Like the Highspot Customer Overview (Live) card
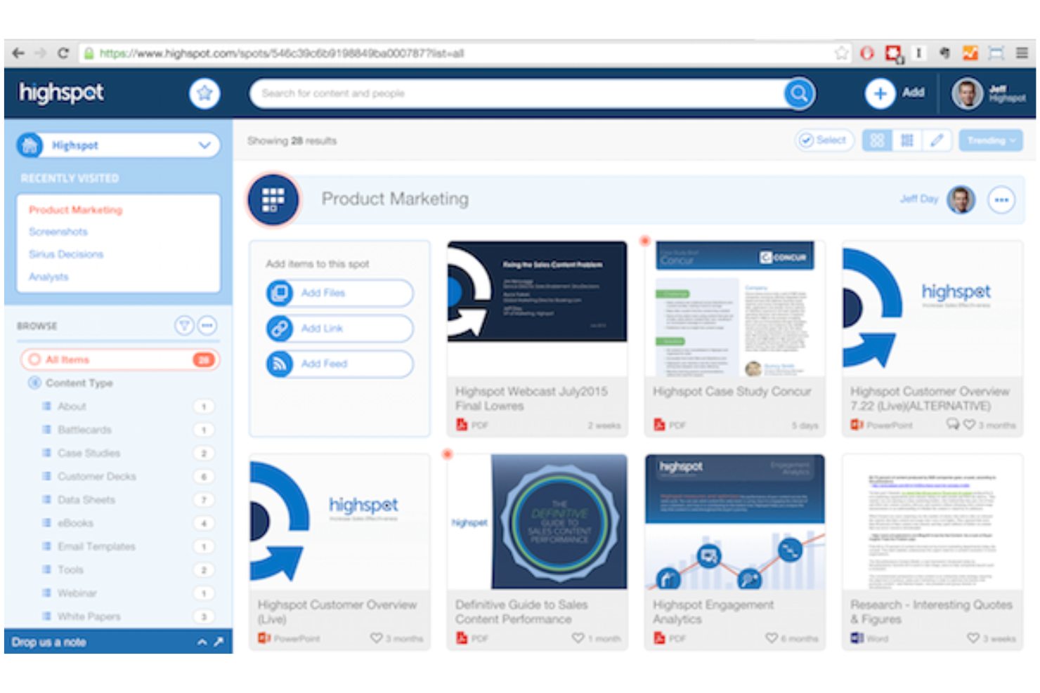 (377, 638)
